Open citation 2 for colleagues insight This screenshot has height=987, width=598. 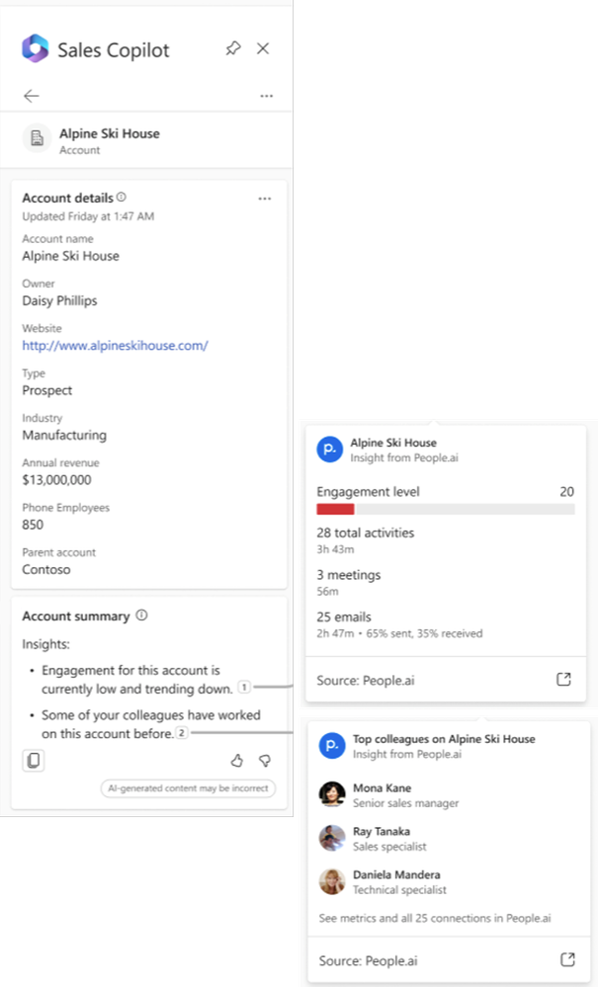pyautogui.click(x=181, y=732)
